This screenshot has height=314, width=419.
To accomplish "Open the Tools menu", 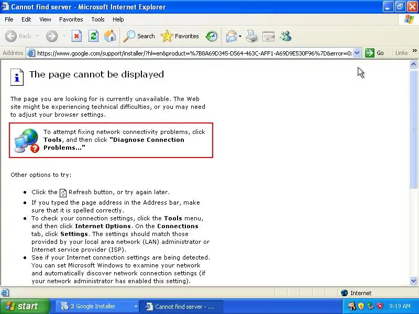I will tap(98, 19).
